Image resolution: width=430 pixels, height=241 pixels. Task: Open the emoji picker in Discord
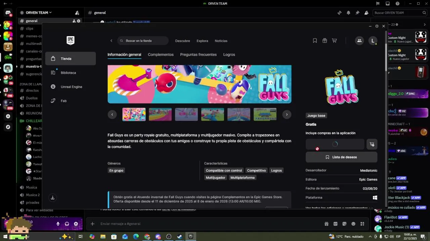(353, 224)
